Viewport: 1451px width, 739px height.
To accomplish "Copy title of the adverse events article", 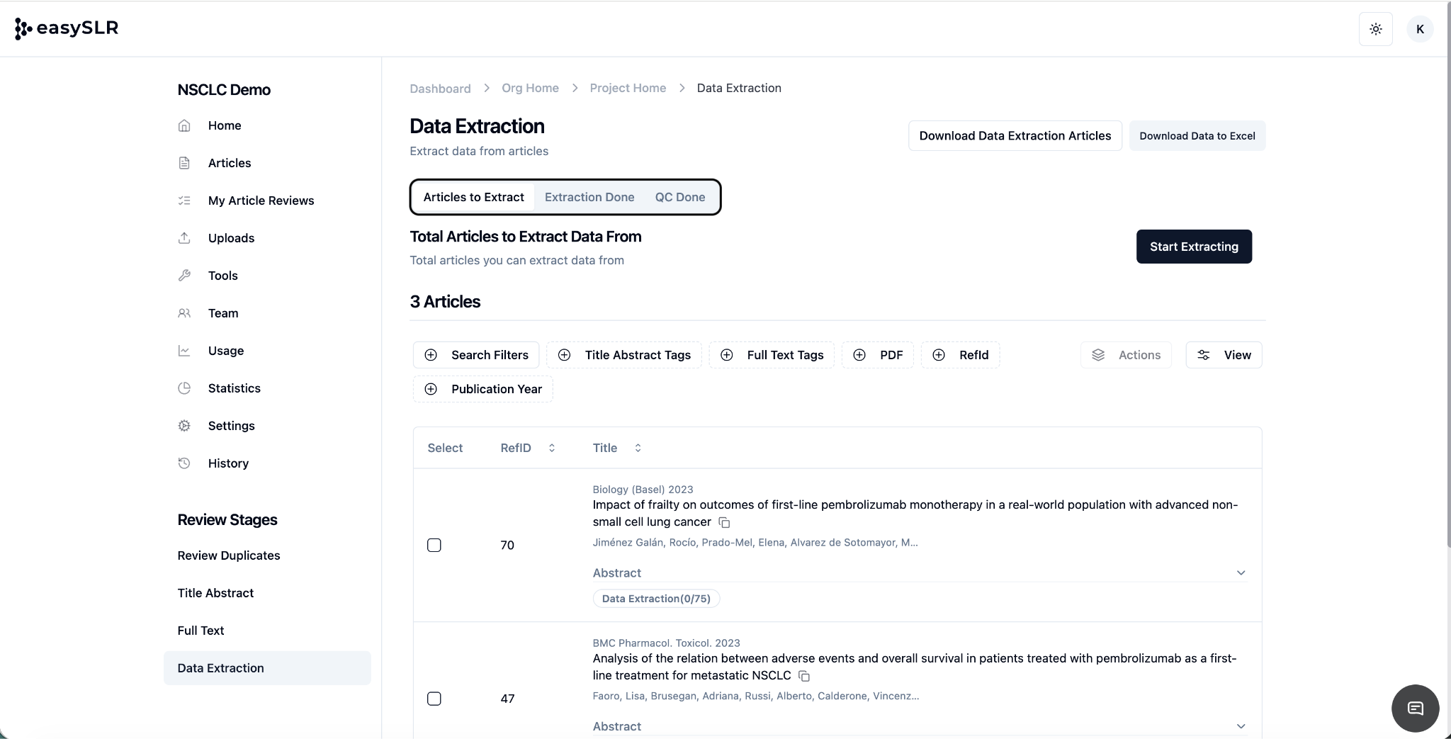I will coord(804,676).
